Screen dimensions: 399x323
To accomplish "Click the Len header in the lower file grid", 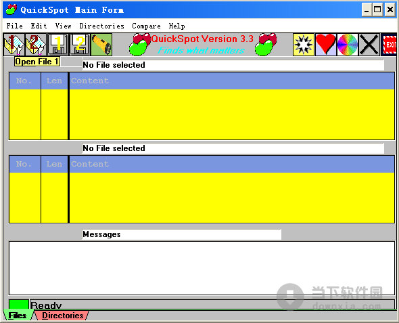I will click(x=55, y=164).
